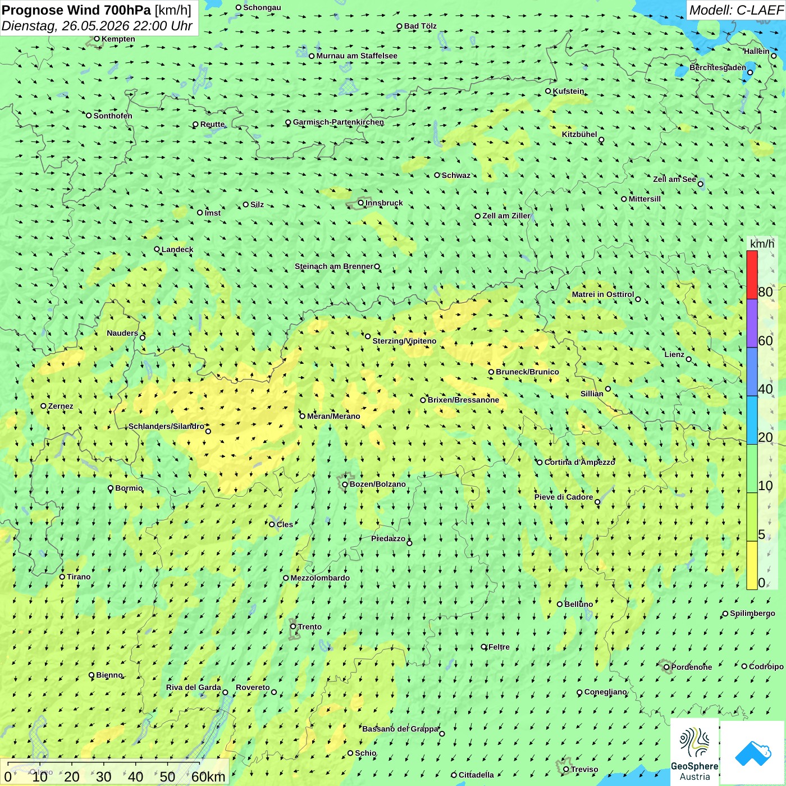
Task: Click the cyan 20 km/h legend swatch
Action: point(752,421)
